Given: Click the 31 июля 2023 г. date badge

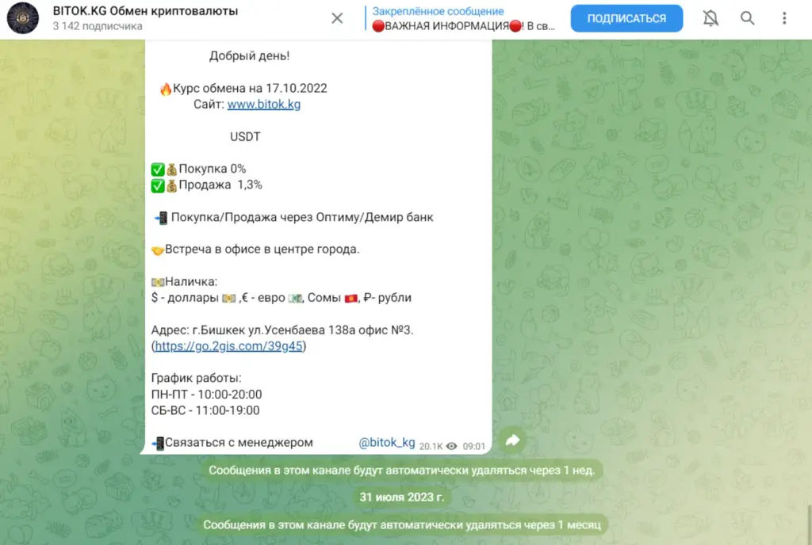Looking at the screenshot, I should [x=402, y=497].
